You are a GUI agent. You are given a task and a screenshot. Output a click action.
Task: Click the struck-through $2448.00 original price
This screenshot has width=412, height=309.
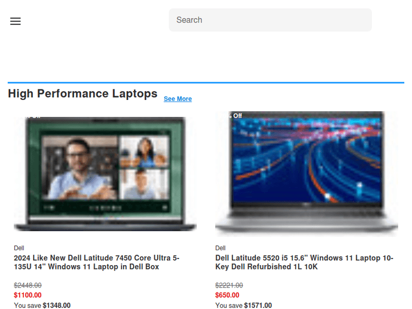27,285
